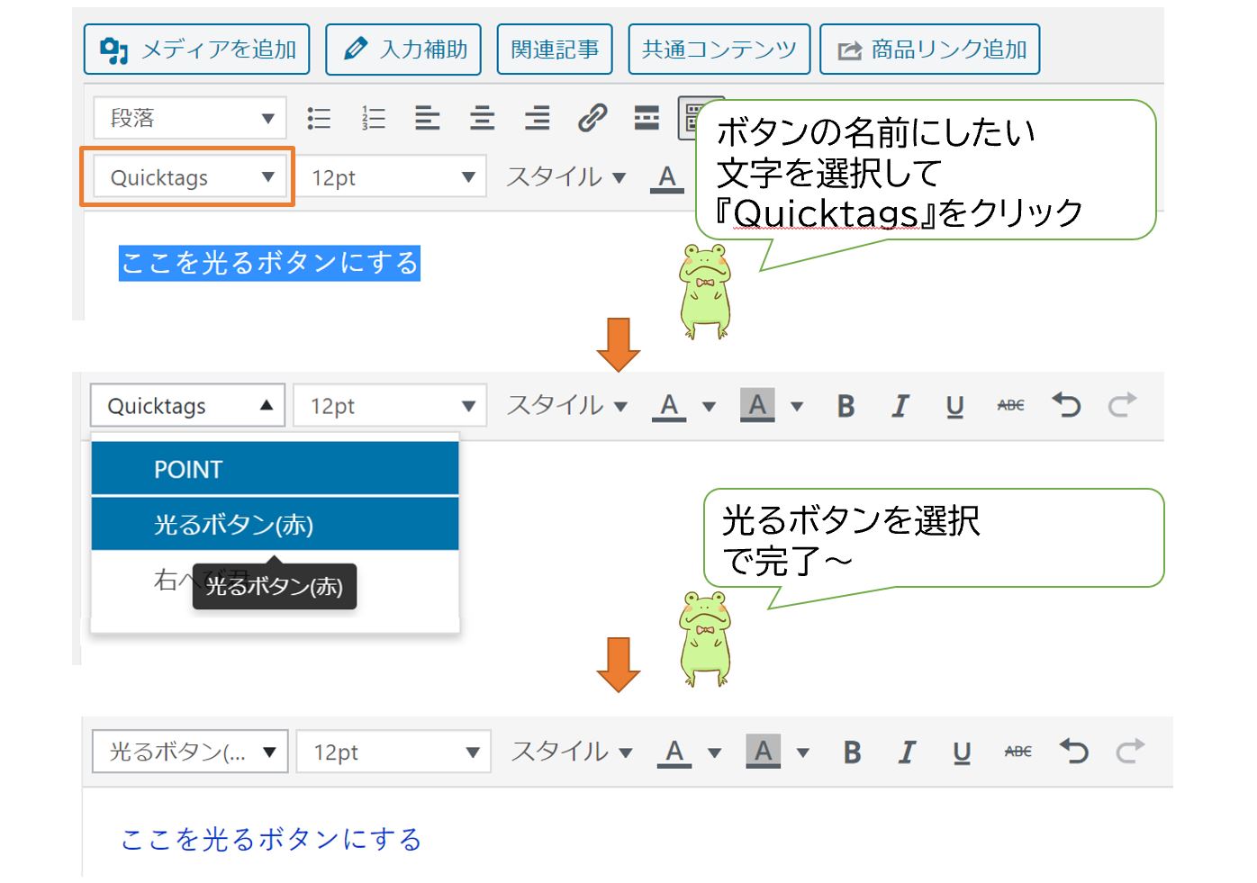Viewport: 1257px width, 883px height.
Task: Open the 段落 paragraph format dropdown
Action: tap(189, 117)
